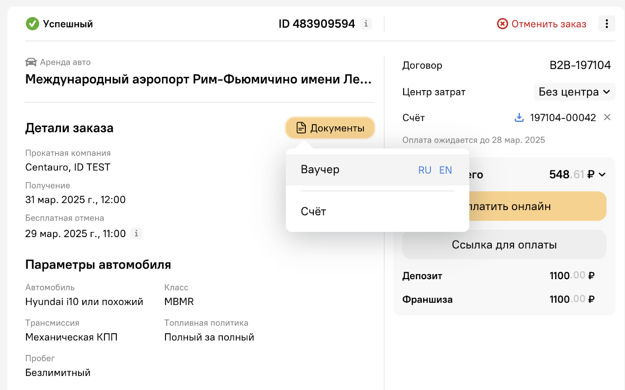Click order number ID 483909594
Screen dimensions: 625x390
pyautogui.click(x=317, y=24)
